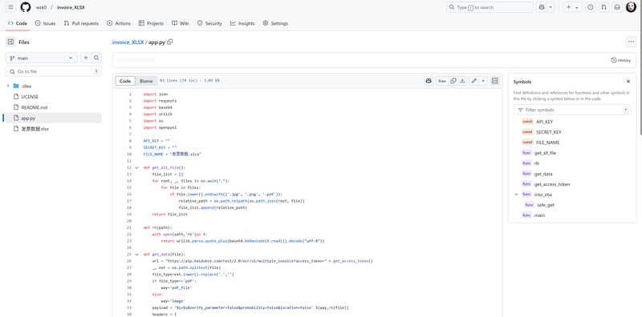Switch to the Blame view

(x=146, y=81)
